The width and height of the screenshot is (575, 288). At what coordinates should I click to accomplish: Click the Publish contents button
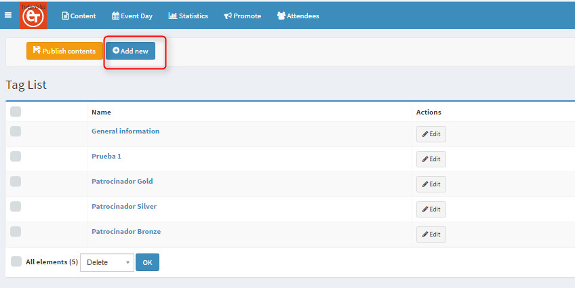[x=64, y=51]
